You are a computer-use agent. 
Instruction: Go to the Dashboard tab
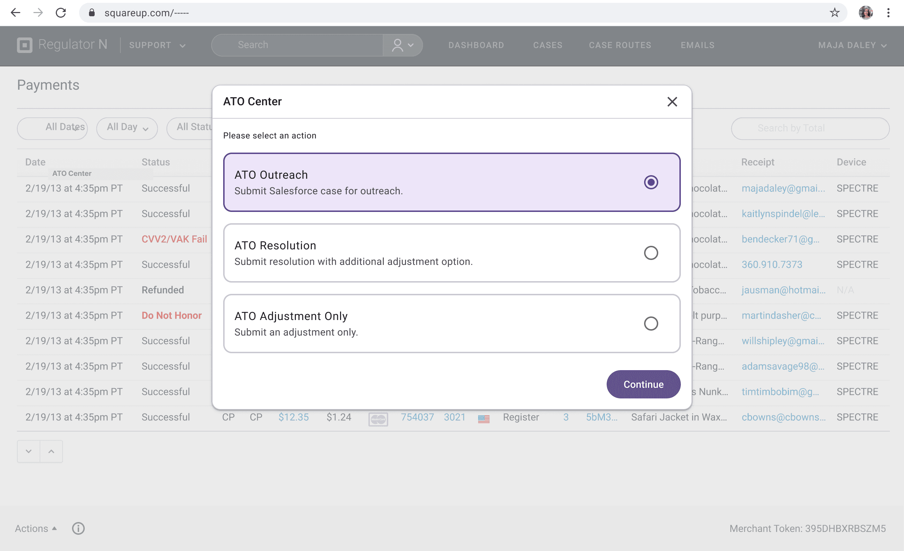point(476,45)
